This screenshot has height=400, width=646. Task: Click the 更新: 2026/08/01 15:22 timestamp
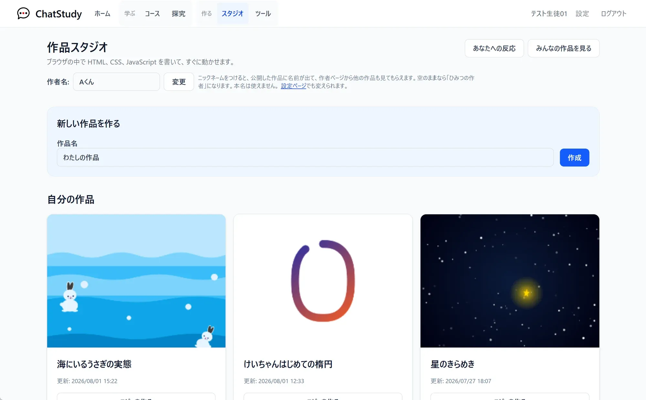point(87,381)
